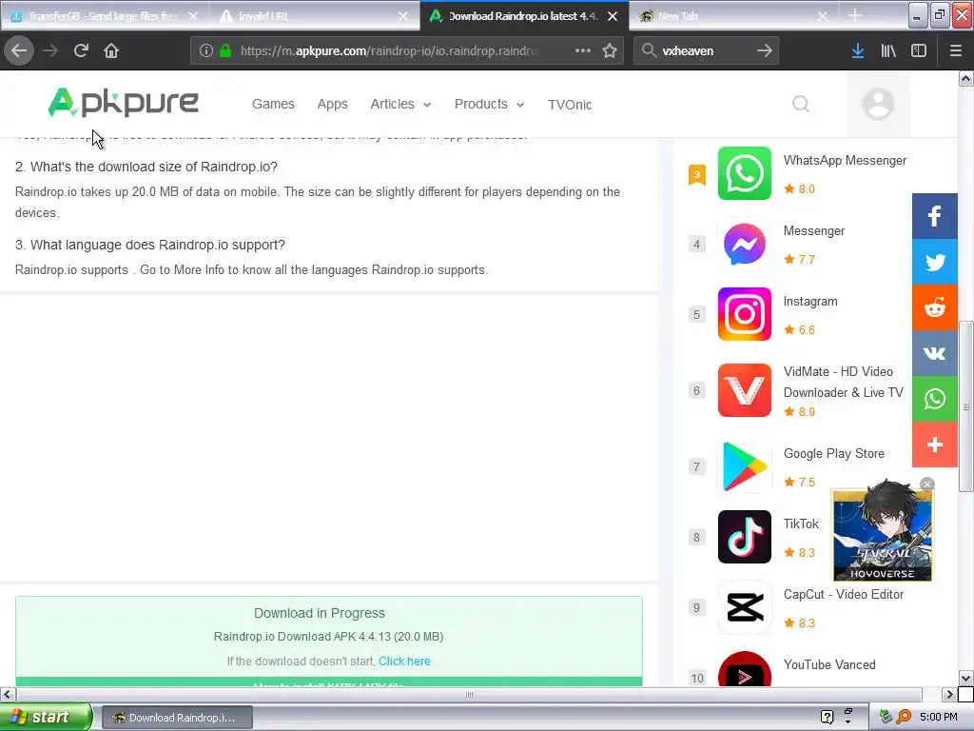Click the APKPure site search magnifier
The height and width of the screenshot is (731, 974).
point(801,104)
